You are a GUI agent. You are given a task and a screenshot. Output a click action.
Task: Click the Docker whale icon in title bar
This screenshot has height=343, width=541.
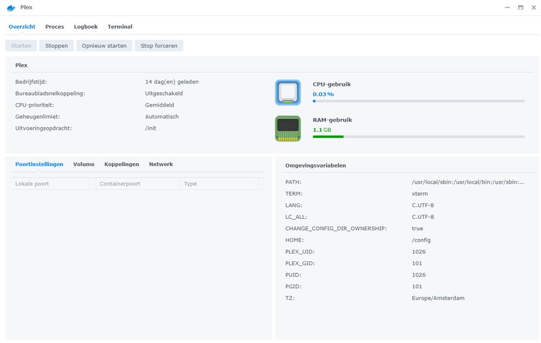click(11, 7)
